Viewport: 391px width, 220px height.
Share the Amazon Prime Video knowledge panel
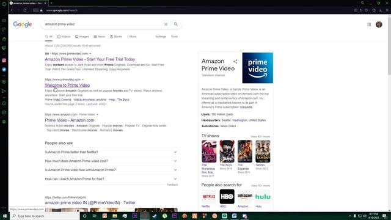click(x=235, y=61)
